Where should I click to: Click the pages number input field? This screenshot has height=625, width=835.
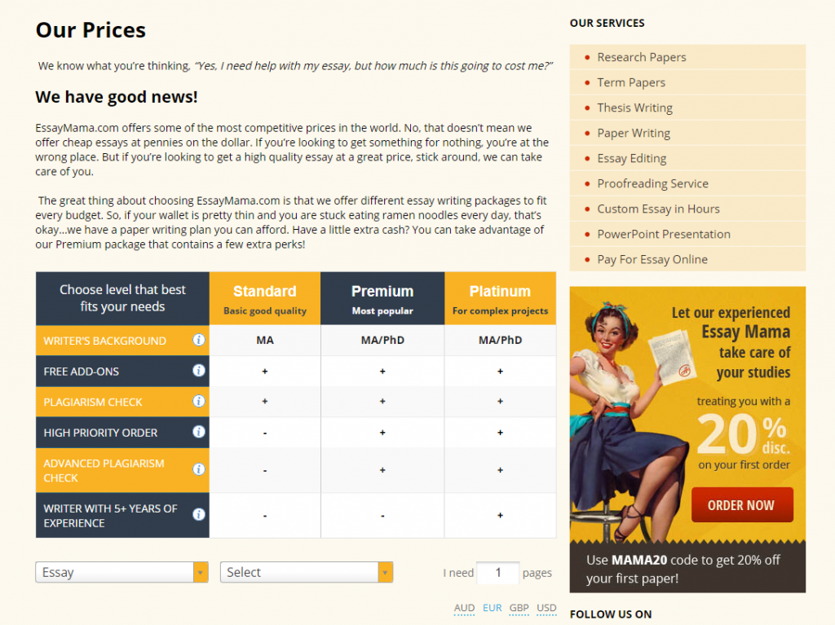[x=498, y=573]
